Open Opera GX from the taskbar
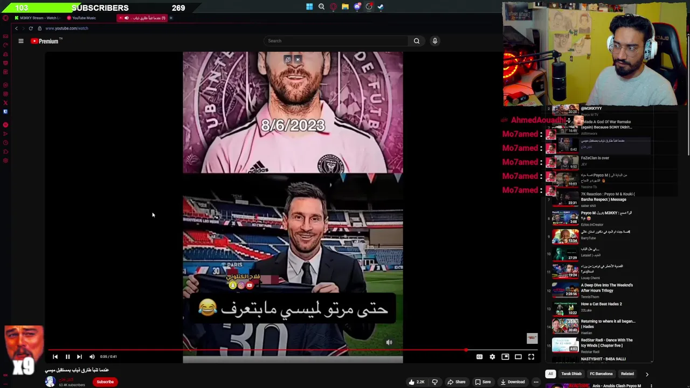 333,7
